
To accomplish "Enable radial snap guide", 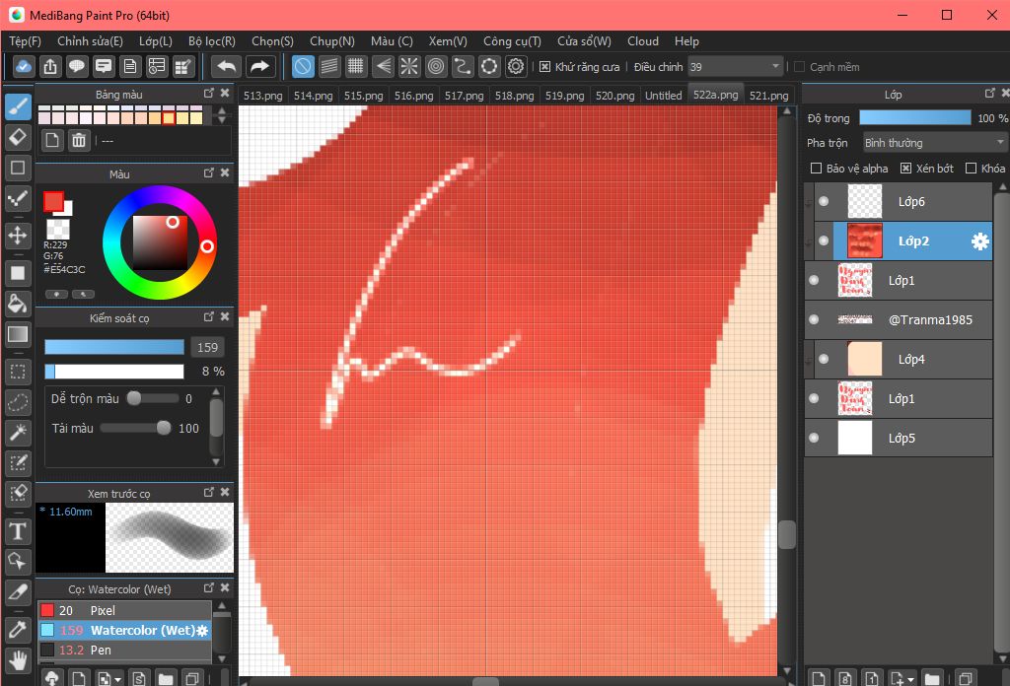I will 409,66.
